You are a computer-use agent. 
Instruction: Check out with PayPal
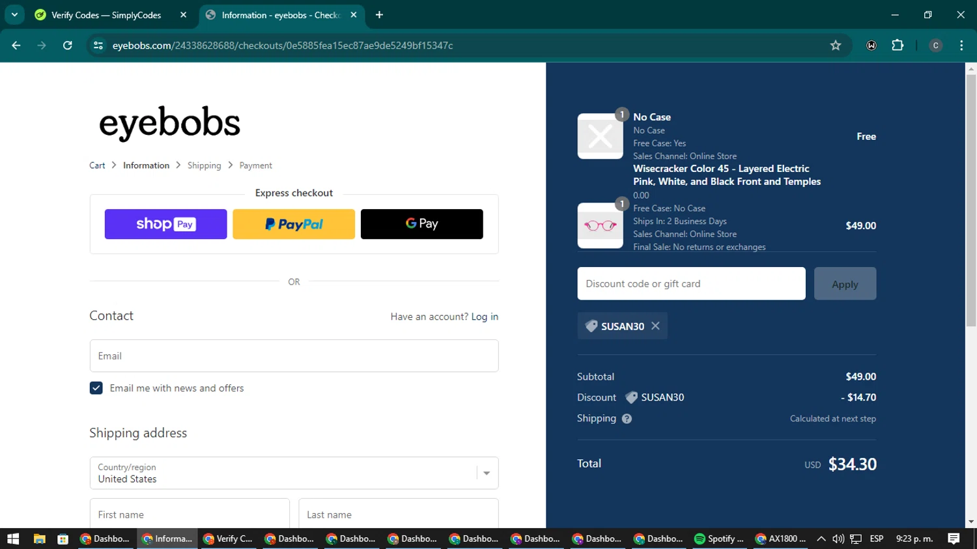pos(294,224)
